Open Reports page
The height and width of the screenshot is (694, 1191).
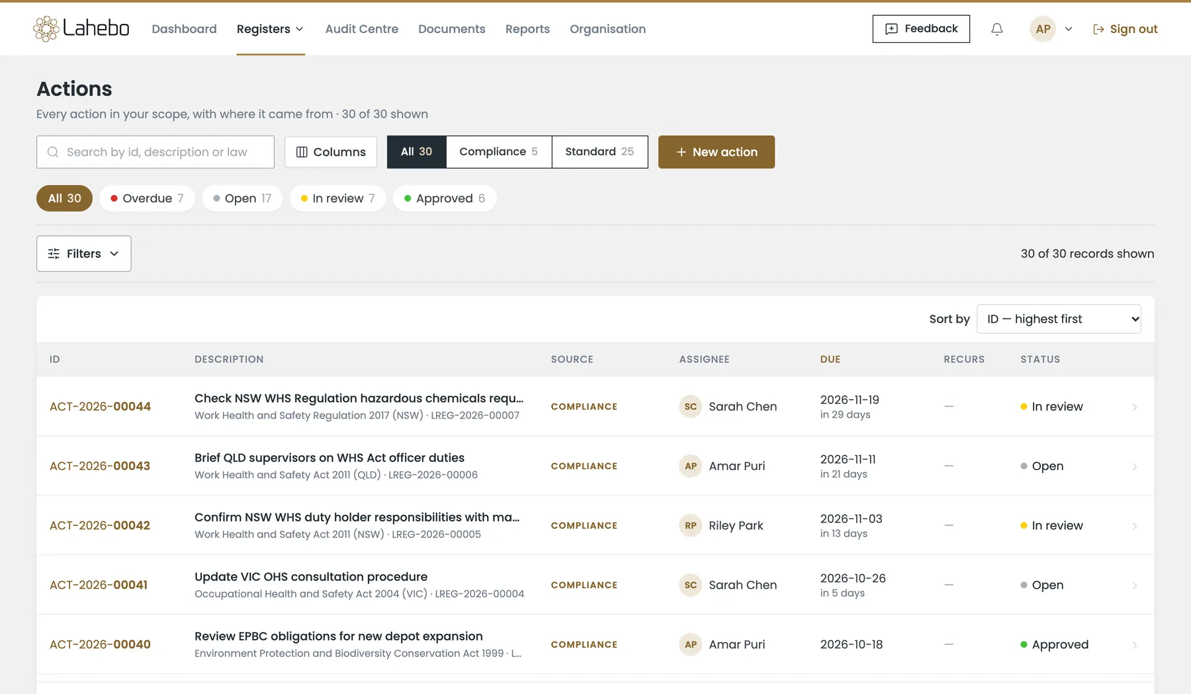(527, 29)
